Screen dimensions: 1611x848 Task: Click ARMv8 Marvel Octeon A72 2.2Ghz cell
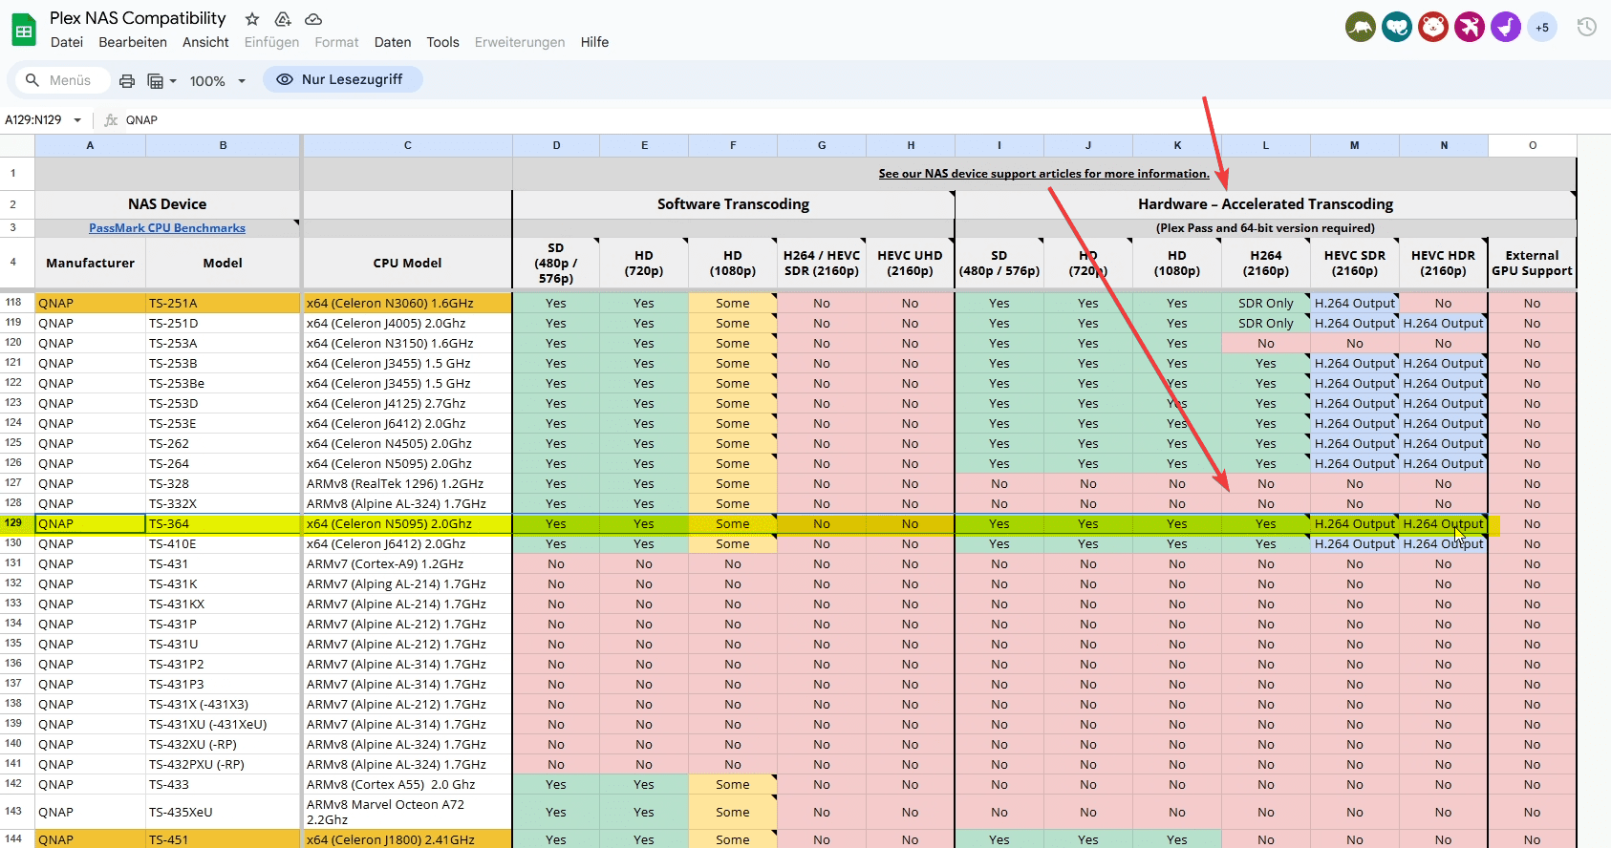coord(407,813)
